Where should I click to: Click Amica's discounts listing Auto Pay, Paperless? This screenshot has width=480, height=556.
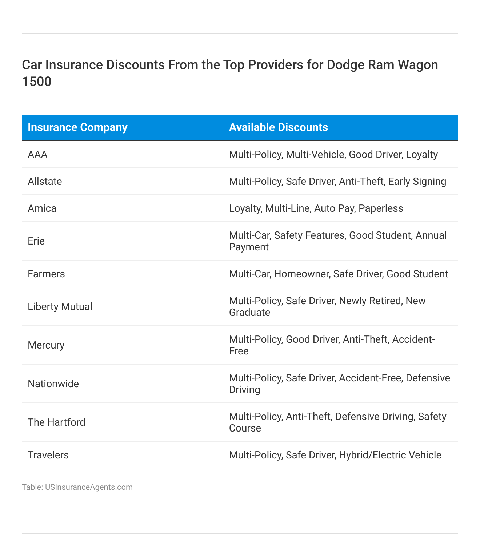click(316, 208)
